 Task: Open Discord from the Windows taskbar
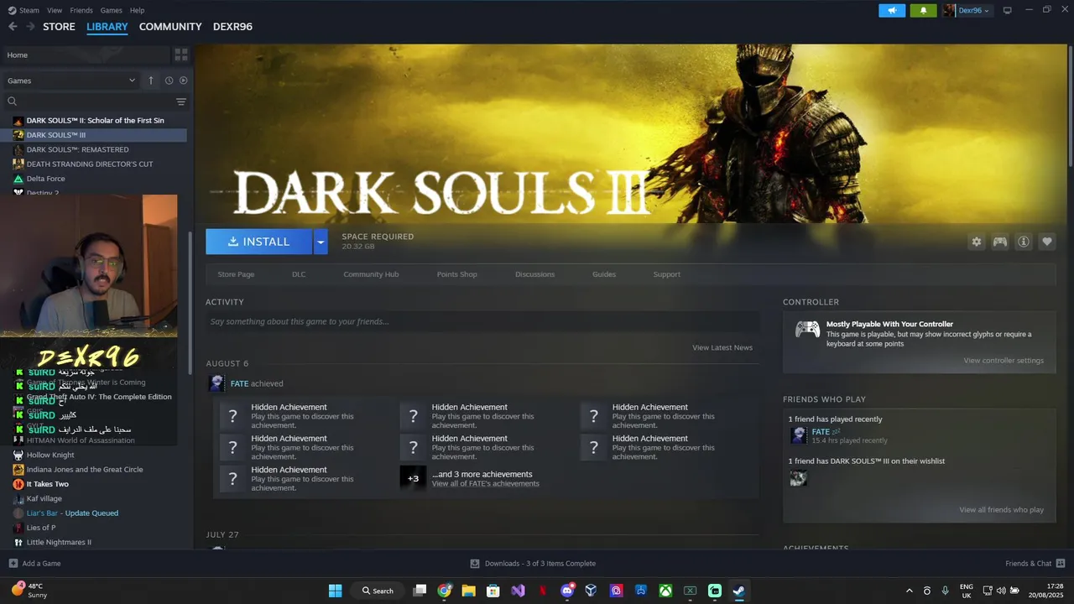[566, 591]
